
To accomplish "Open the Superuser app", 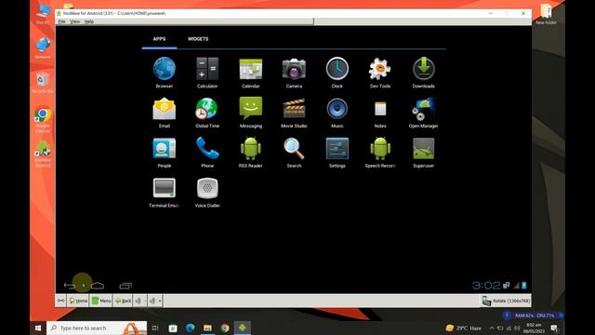I will [x=424, y=153].
